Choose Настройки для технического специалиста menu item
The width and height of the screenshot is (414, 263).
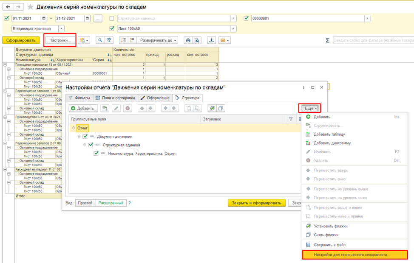[354, 255]
